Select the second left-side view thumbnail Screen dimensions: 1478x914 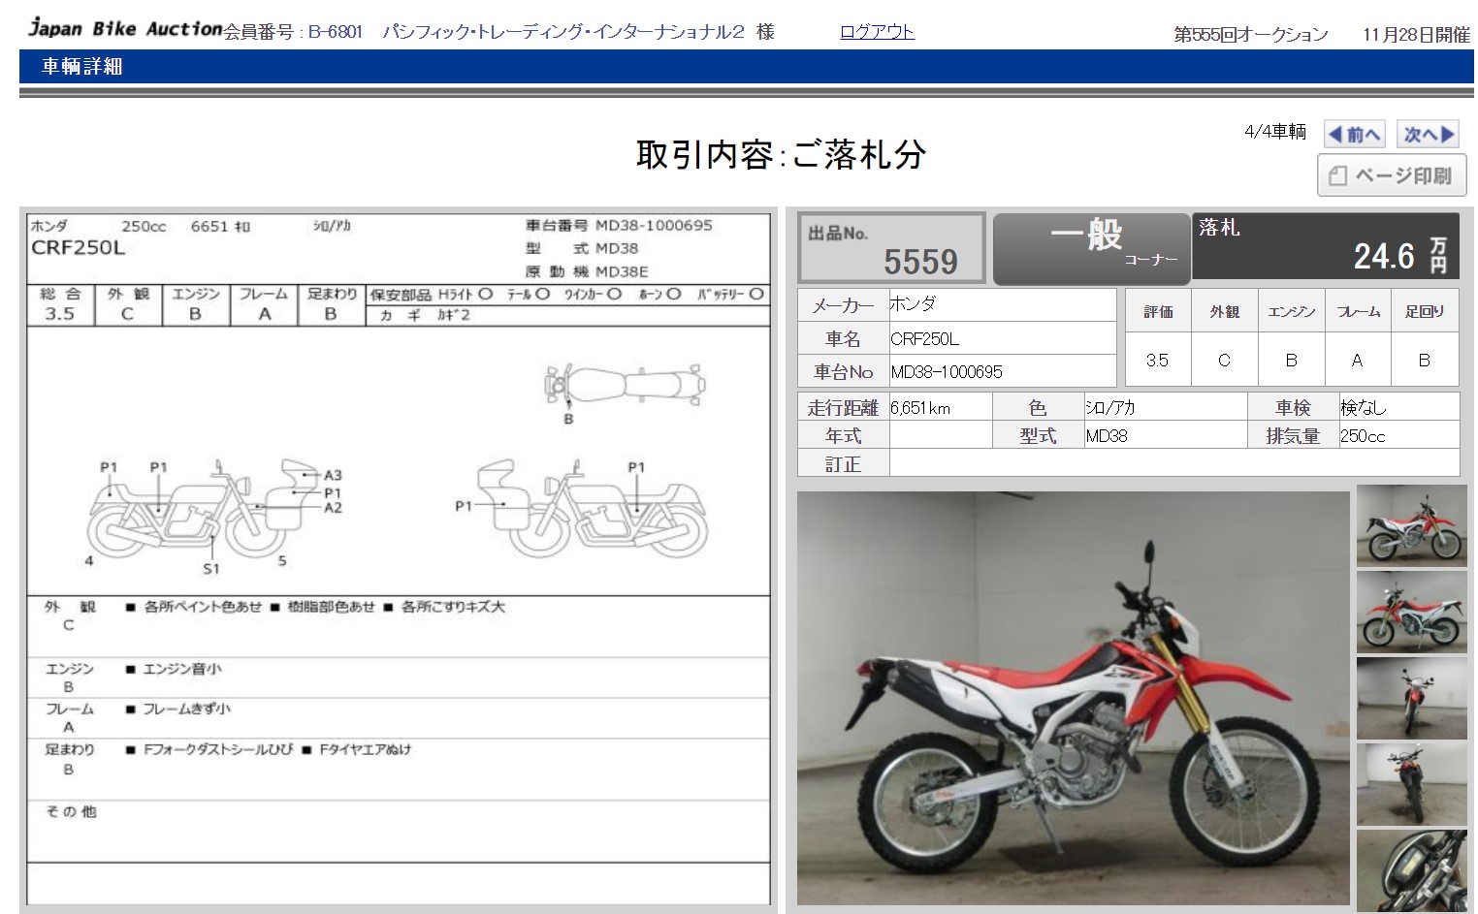pyautogui.click(x=1411, y=612)
